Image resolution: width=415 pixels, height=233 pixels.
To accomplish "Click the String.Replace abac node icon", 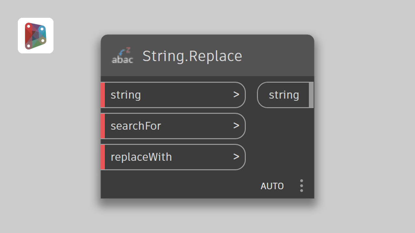I will click(122, 56).
